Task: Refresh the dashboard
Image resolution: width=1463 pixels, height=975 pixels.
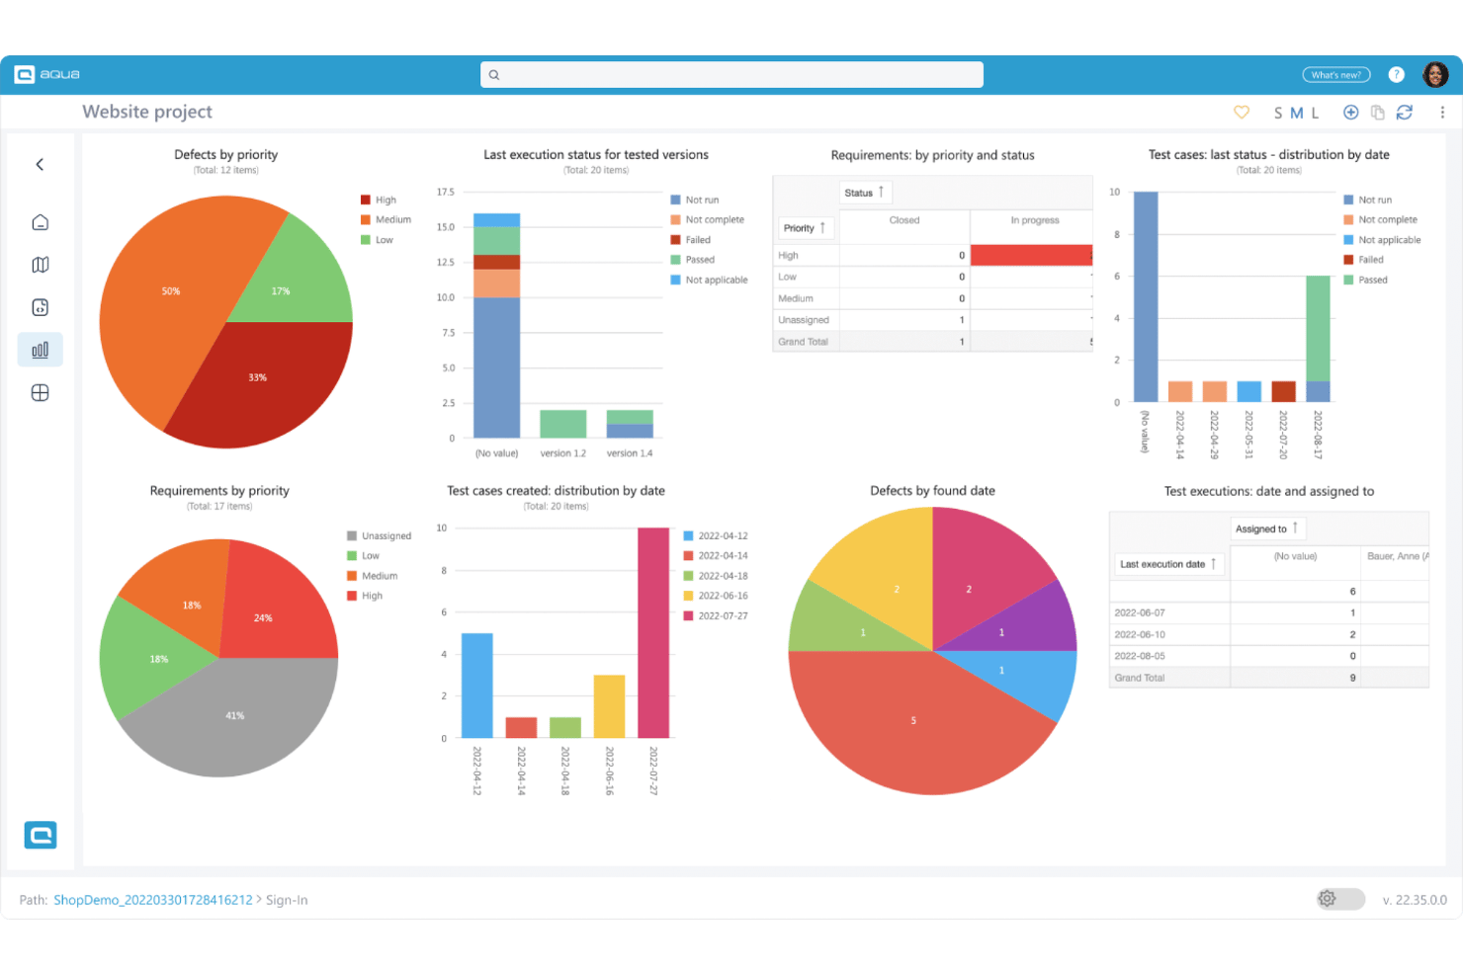Action: click(x=1405, y=113)
